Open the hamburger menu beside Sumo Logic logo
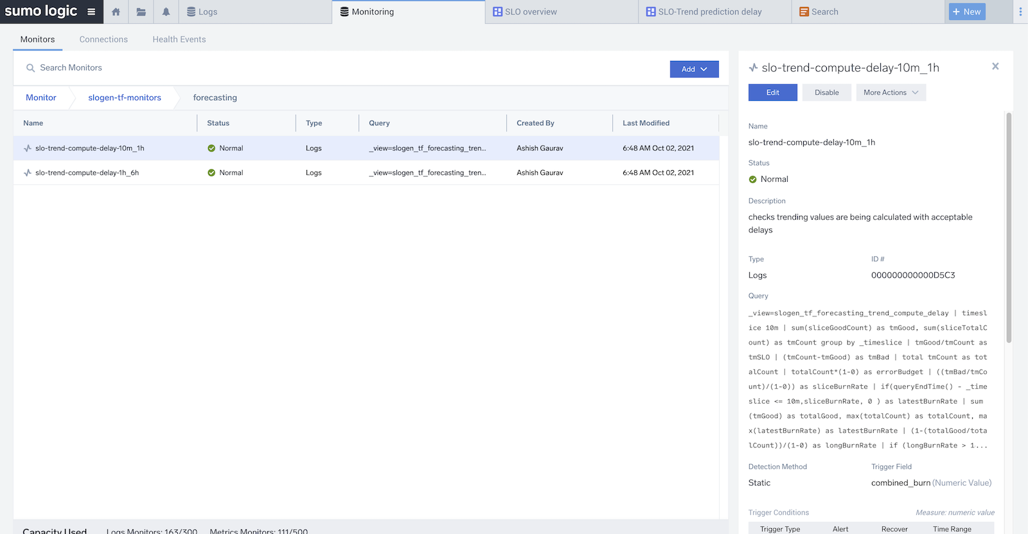Image resolution: width=1028 pixels, height=534 pixels. click(91, 12)
